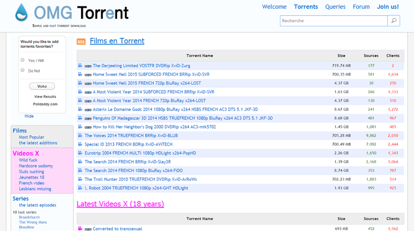Click film icon beside The Troll Hunter 2010
Screen dimensions: 414x231
tap(80, 179)
